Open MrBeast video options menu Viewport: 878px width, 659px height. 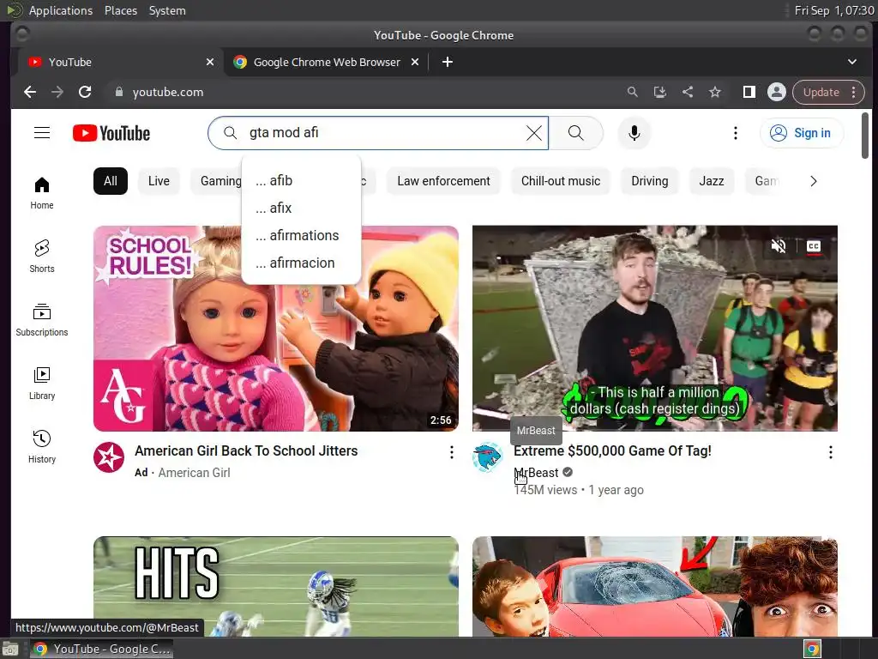[830, 452]
